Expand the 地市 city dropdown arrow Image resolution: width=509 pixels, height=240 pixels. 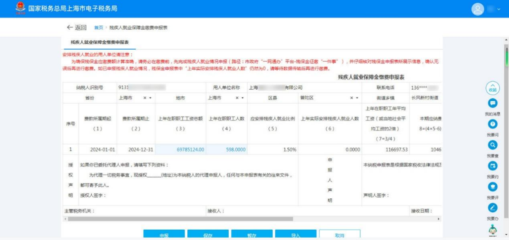(242, 98)
